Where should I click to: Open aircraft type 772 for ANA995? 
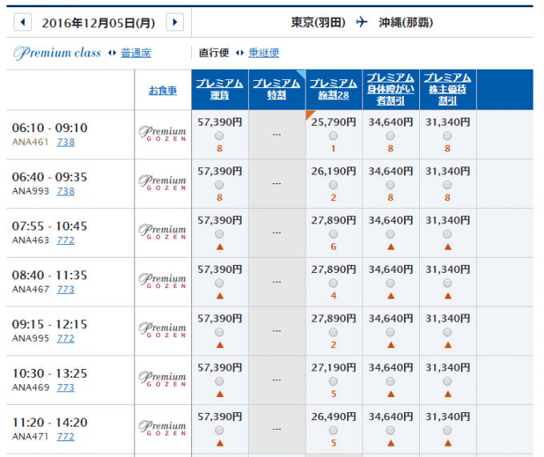pos(66,339)
